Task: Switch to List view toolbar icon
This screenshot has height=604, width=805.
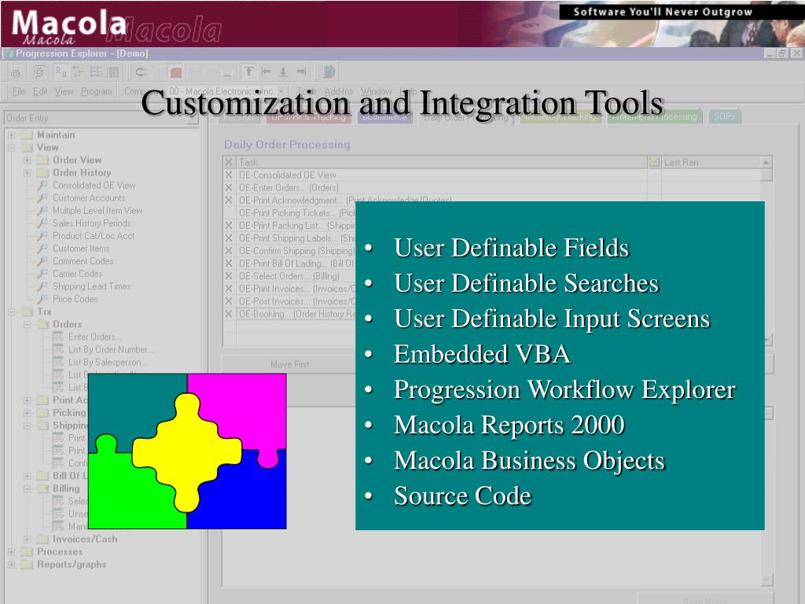Action: [x=96, y=72]
